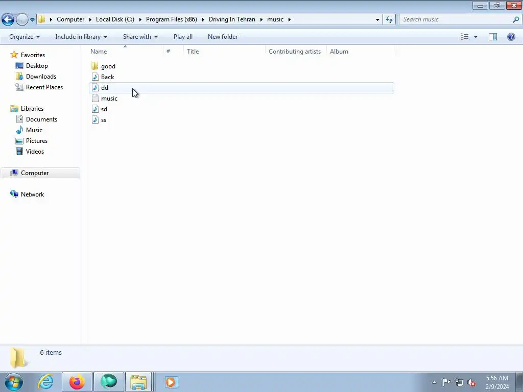The height and width of the screenshot is (392, 523).
Task: Open Downloads in Favorites
Action: [x=41, y=77]
